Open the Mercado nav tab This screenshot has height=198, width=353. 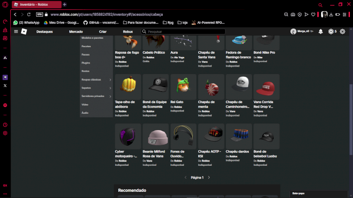[x=76, y=32]
